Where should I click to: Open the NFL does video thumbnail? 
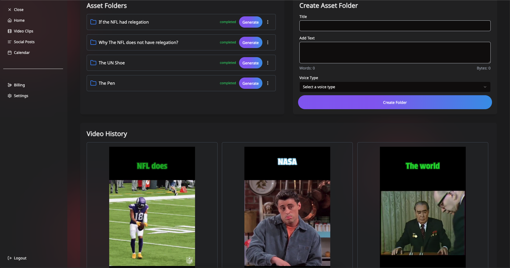[152, 207]
